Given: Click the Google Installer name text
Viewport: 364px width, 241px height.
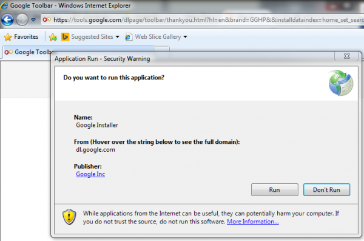Looking at the screenshot, I should point(97,125).
